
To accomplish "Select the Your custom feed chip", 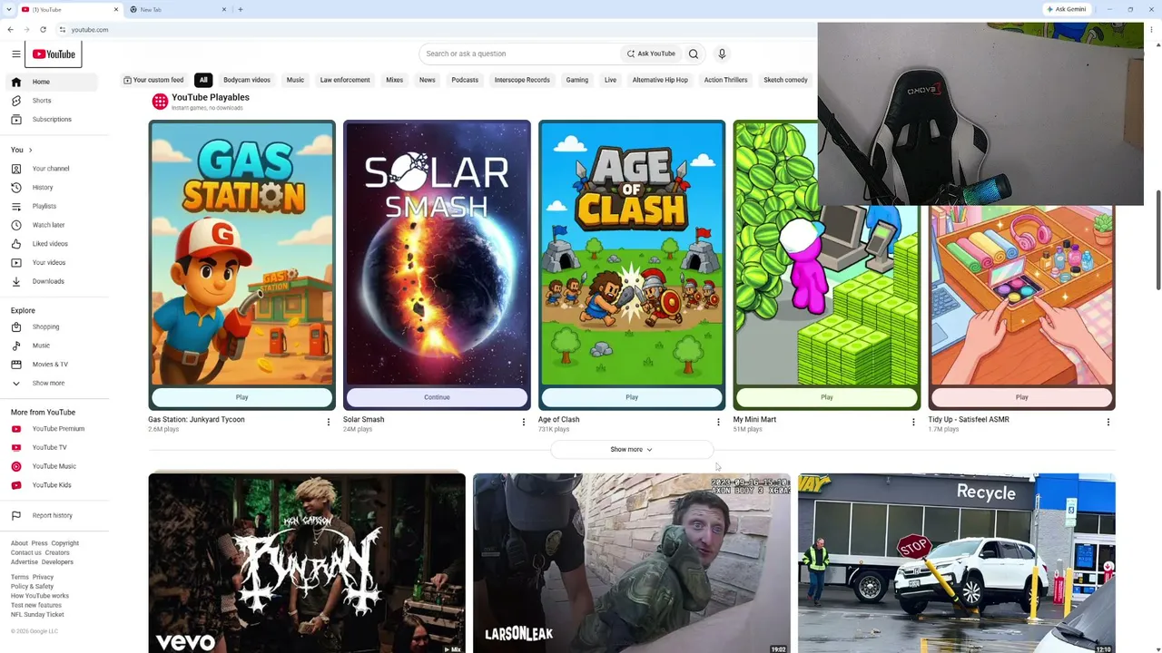I will click(x=153, y=80).
